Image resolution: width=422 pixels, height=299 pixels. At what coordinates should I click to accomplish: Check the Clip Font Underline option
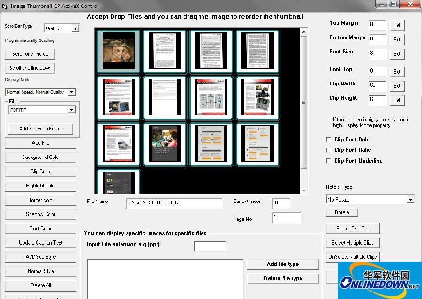[329, 161]
